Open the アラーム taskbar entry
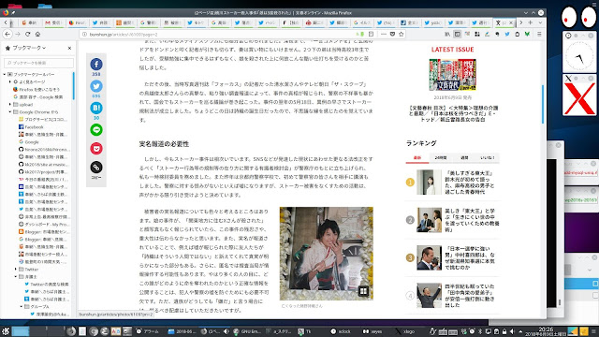This screenshot has width=599, height=337. 148,331
